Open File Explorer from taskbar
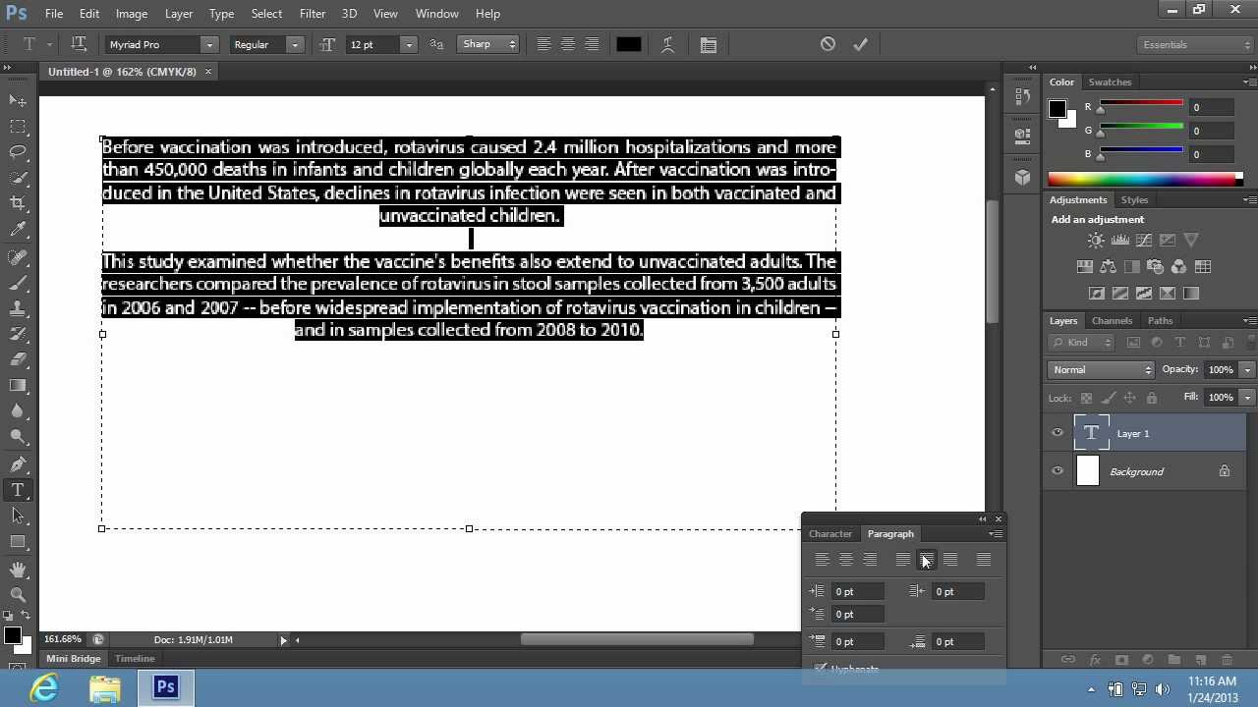The height and width of the screenshot is (707, 1258). tap(105, 688)
